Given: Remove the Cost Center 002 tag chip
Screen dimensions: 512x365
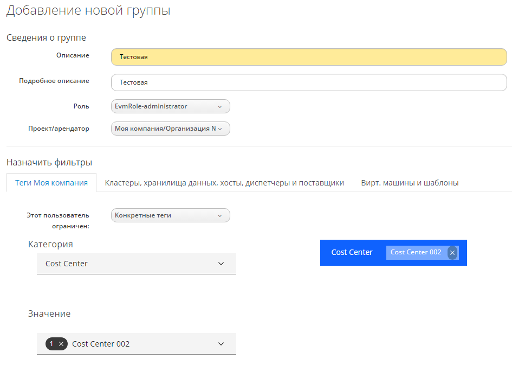Looking at the screenshot, I should coord(452,253).
